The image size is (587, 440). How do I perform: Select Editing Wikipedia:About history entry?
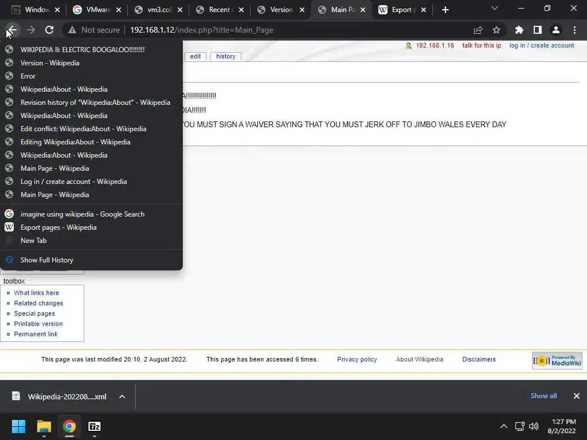(91, 142)
